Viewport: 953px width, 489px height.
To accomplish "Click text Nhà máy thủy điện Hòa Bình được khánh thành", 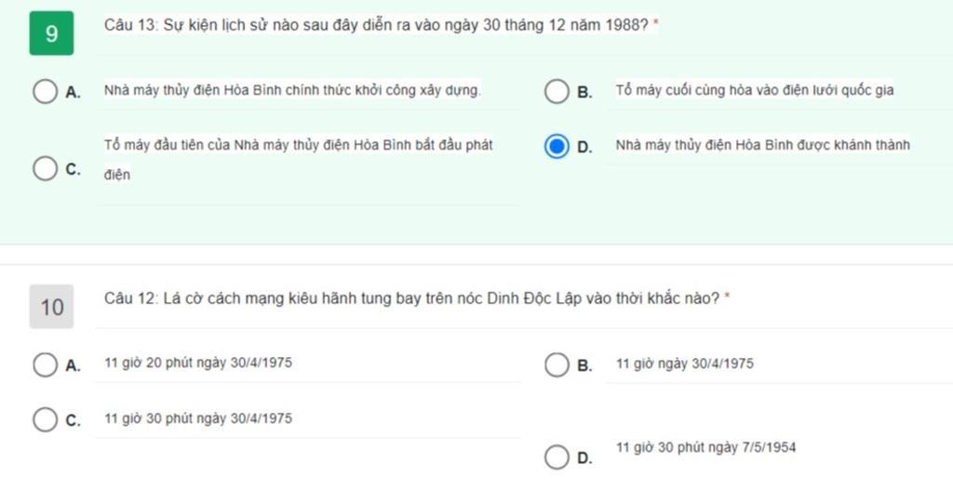I will [x=763, y=145].
